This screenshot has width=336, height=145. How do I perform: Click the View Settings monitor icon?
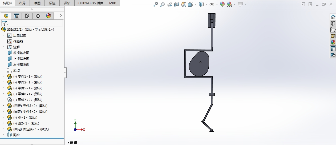(x=240, y=4)
